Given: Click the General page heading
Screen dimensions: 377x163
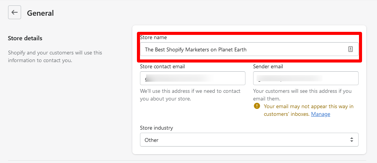Looking at the screenshot, I should pos(40,13).
